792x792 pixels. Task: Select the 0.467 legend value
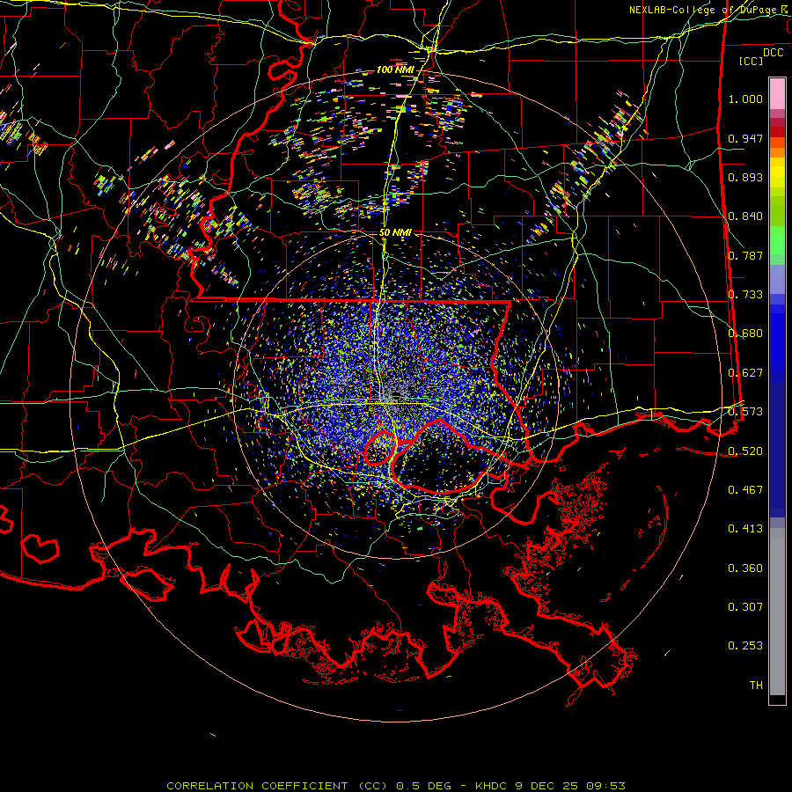point(745,490)
